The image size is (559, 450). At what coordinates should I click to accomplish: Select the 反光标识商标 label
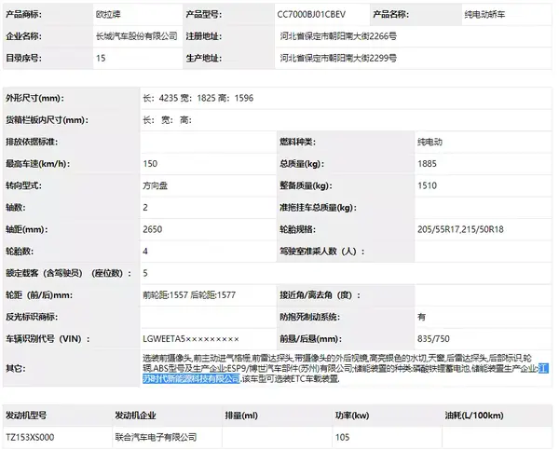click(32, 317)
